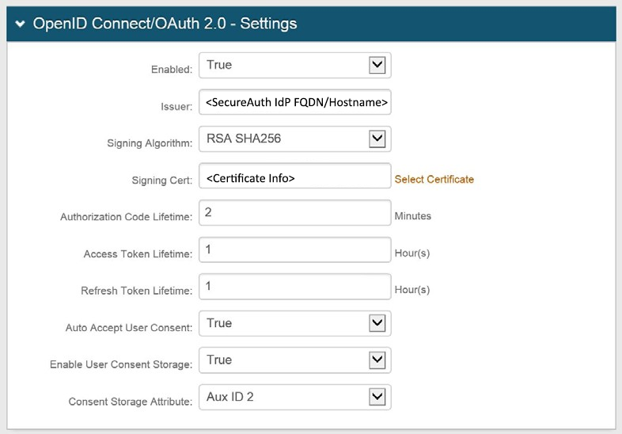Click the Signing Cert certificate info field
This screenshot has width=622, height=434.
295,177
